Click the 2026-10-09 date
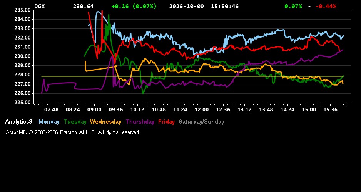The height and width of the screenshot is (192, 361). coord(187,6)
